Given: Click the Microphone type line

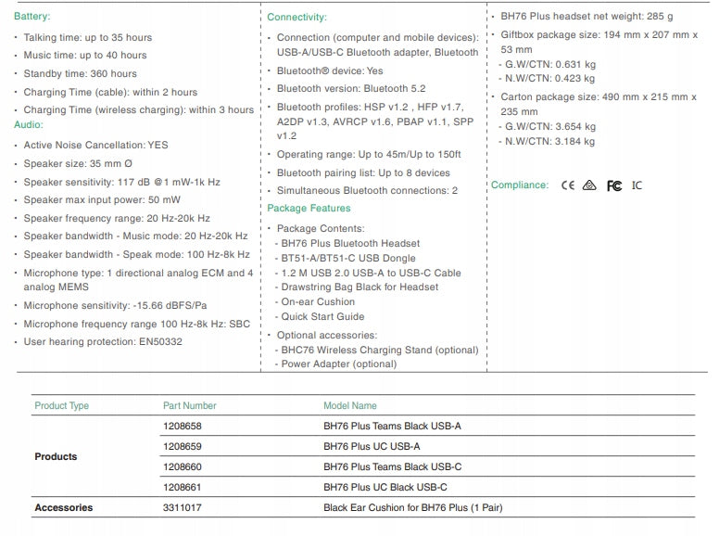Looking at the screenshot, I should tap(138, 280).
